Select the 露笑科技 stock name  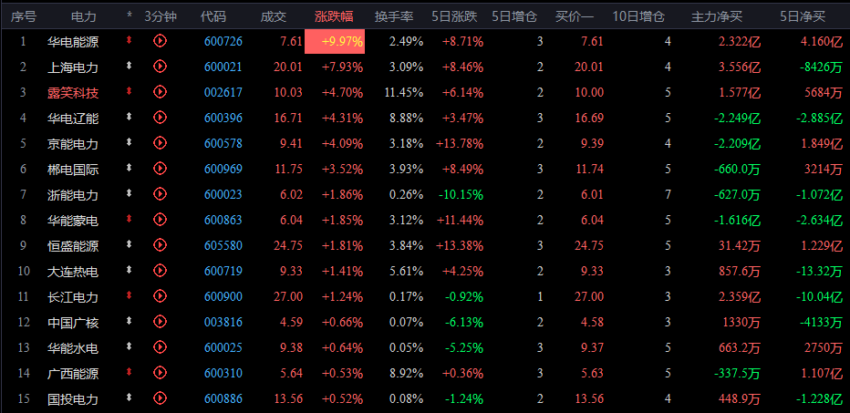coord(73,93)
